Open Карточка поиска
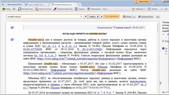The height and width of the screenshot is (95, 169). [43, 9]
